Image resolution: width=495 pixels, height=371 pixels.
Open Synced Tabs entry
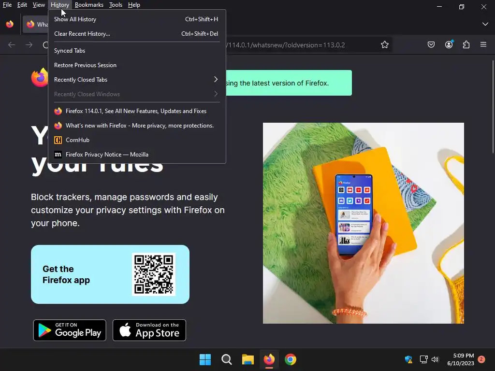pos(136,51)
